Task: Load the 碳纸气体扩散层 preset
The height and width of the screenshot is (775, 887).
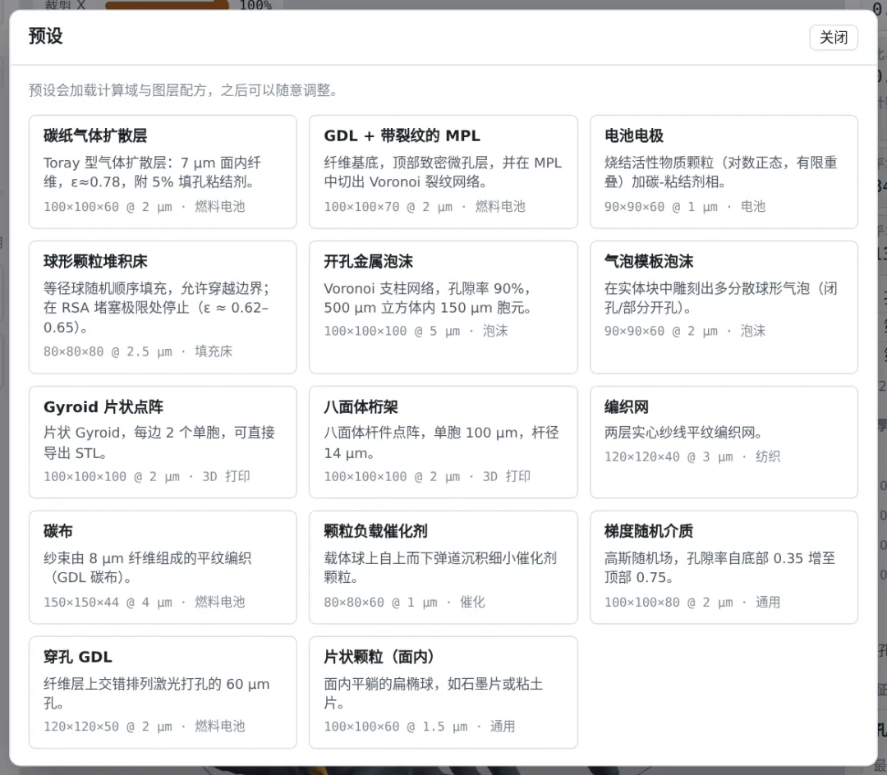Action: (163, 172)
